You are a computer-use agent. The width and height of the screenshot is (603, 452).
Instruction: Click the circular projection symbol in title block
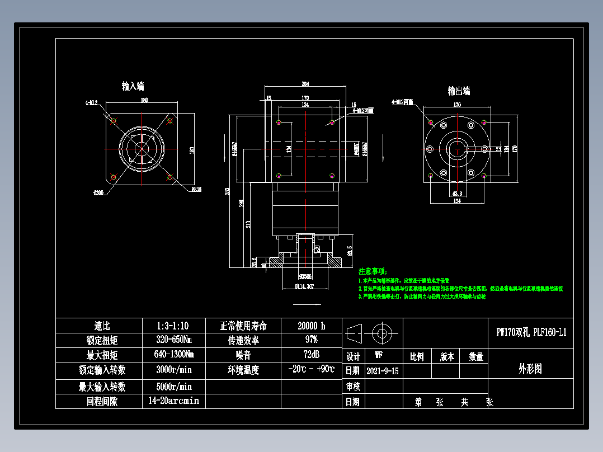tap(382, 334)
